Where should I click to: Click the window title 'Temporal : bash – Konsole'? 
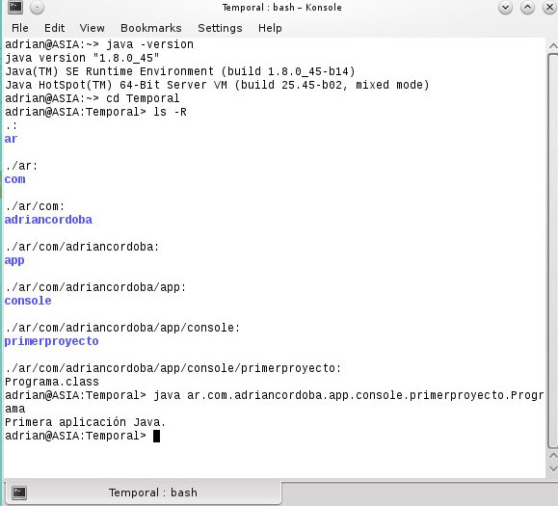point(281,7)
